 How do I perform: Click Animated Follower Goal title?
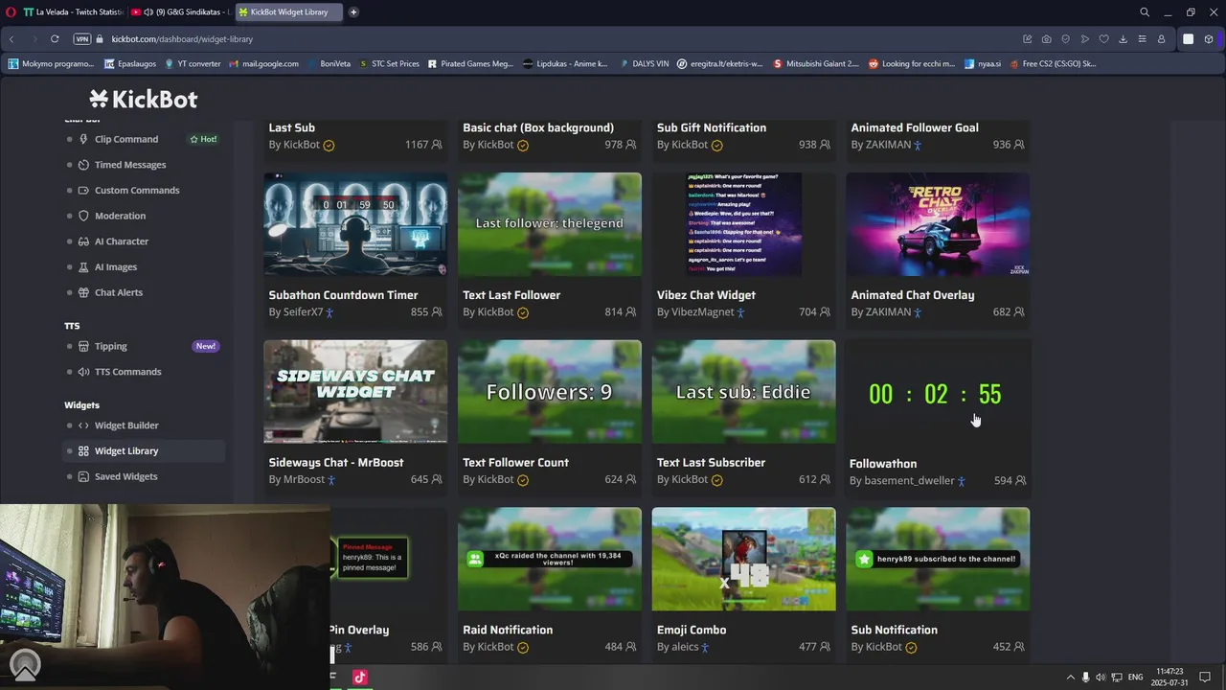tap(915, 127)
